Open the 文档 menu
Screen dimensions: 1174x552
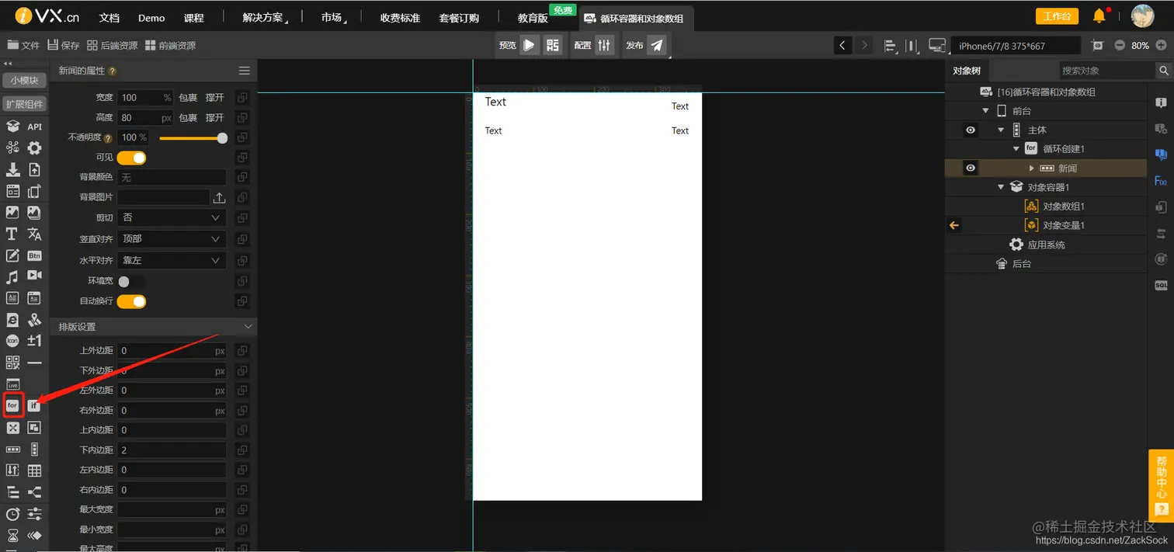(109, 18)
